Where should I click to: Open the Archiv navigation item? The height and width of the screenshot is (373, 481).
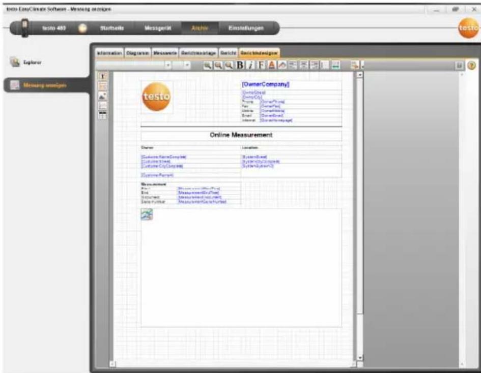click(200, 28)
